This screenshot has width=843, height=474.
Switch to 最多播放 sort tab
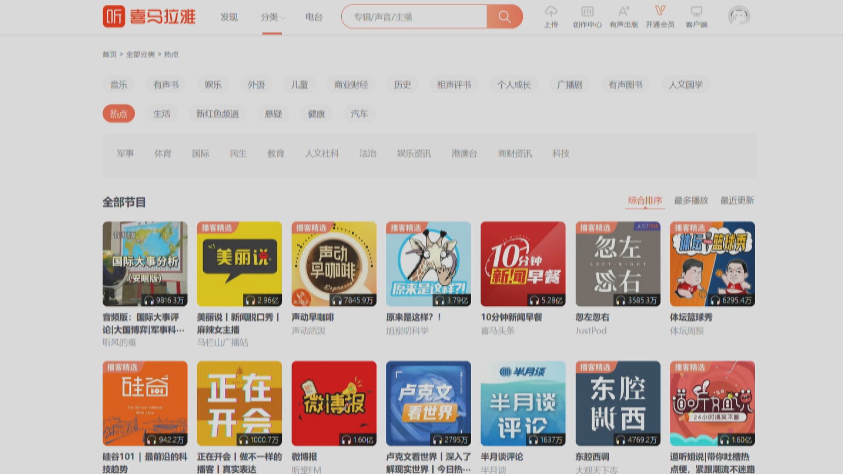691,201
